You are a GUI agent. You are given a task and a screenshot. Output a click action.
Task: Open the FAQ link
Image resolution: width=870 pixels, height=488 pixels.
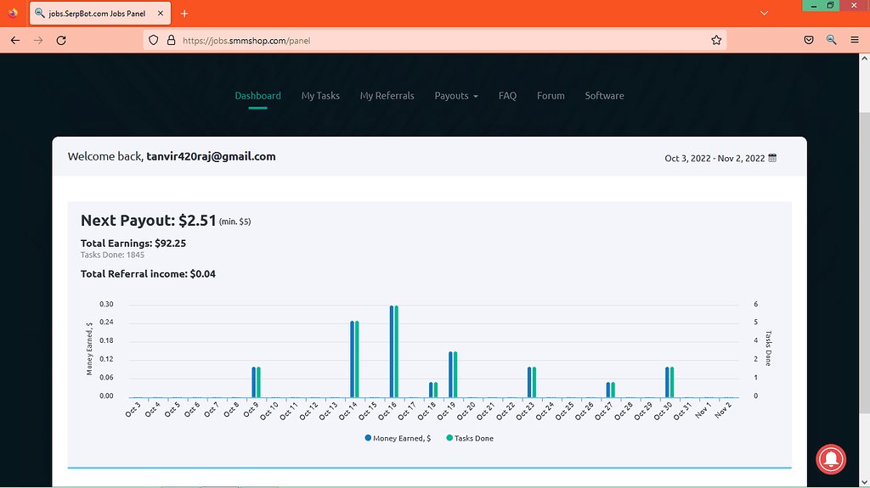(x=507, y=96)
